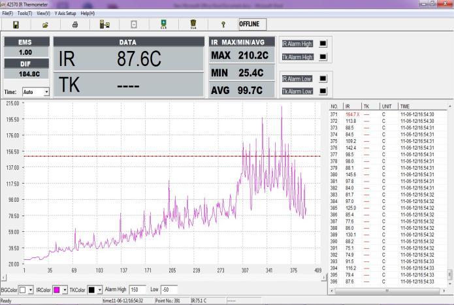
Task: Click the NO. column header
Action: (336, 106)
